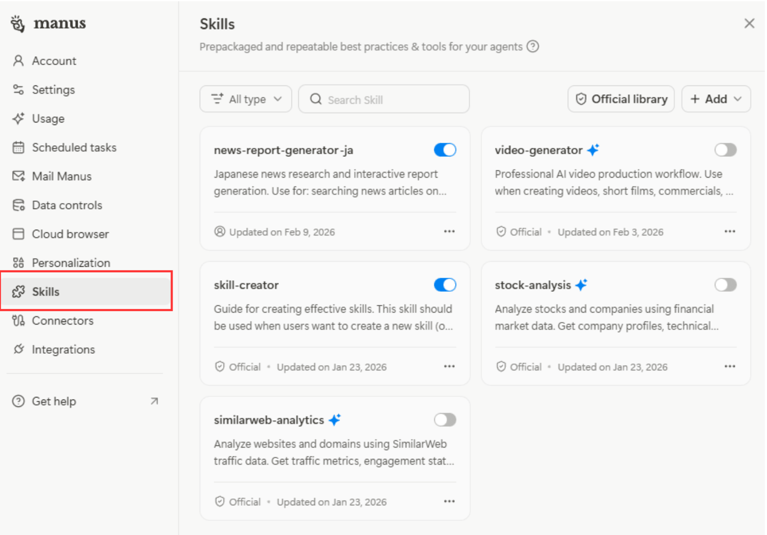Screen dimensions: 767x535
Task: Enable the video-generator skill toggle
Action: pyautogui.click(x=725, y=150)
